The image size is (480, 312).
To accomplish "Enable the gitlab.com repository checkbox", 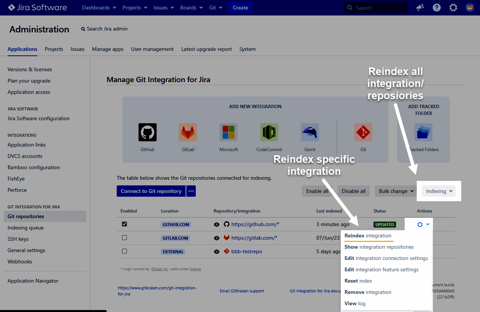I will 125,238.
